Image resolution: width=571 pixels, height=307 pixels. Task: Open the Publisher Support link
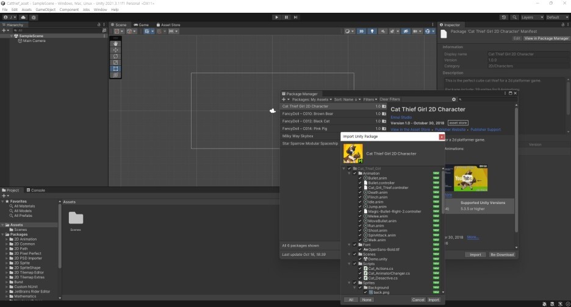(486, 130)
